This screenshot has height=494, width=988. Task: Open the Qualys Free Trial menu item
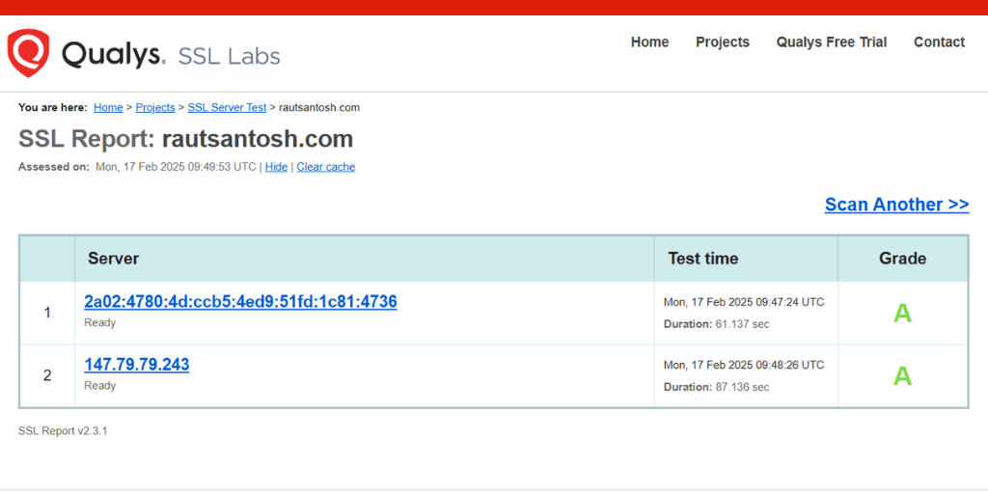[831, 42]
